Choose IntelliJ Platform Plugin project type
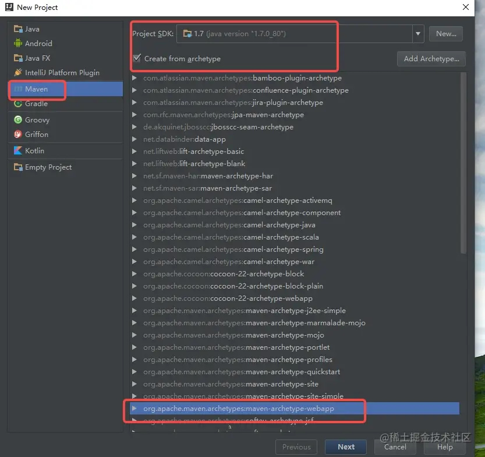This screenshot has height=457, width=485. point(66,72)
